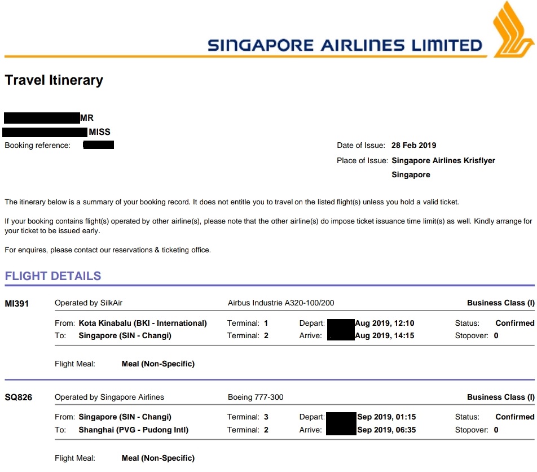The width and height of the screenshot is (537, 472).
Task: Click the Singapore Airlines bird logo
Action: tap(511, 28)
